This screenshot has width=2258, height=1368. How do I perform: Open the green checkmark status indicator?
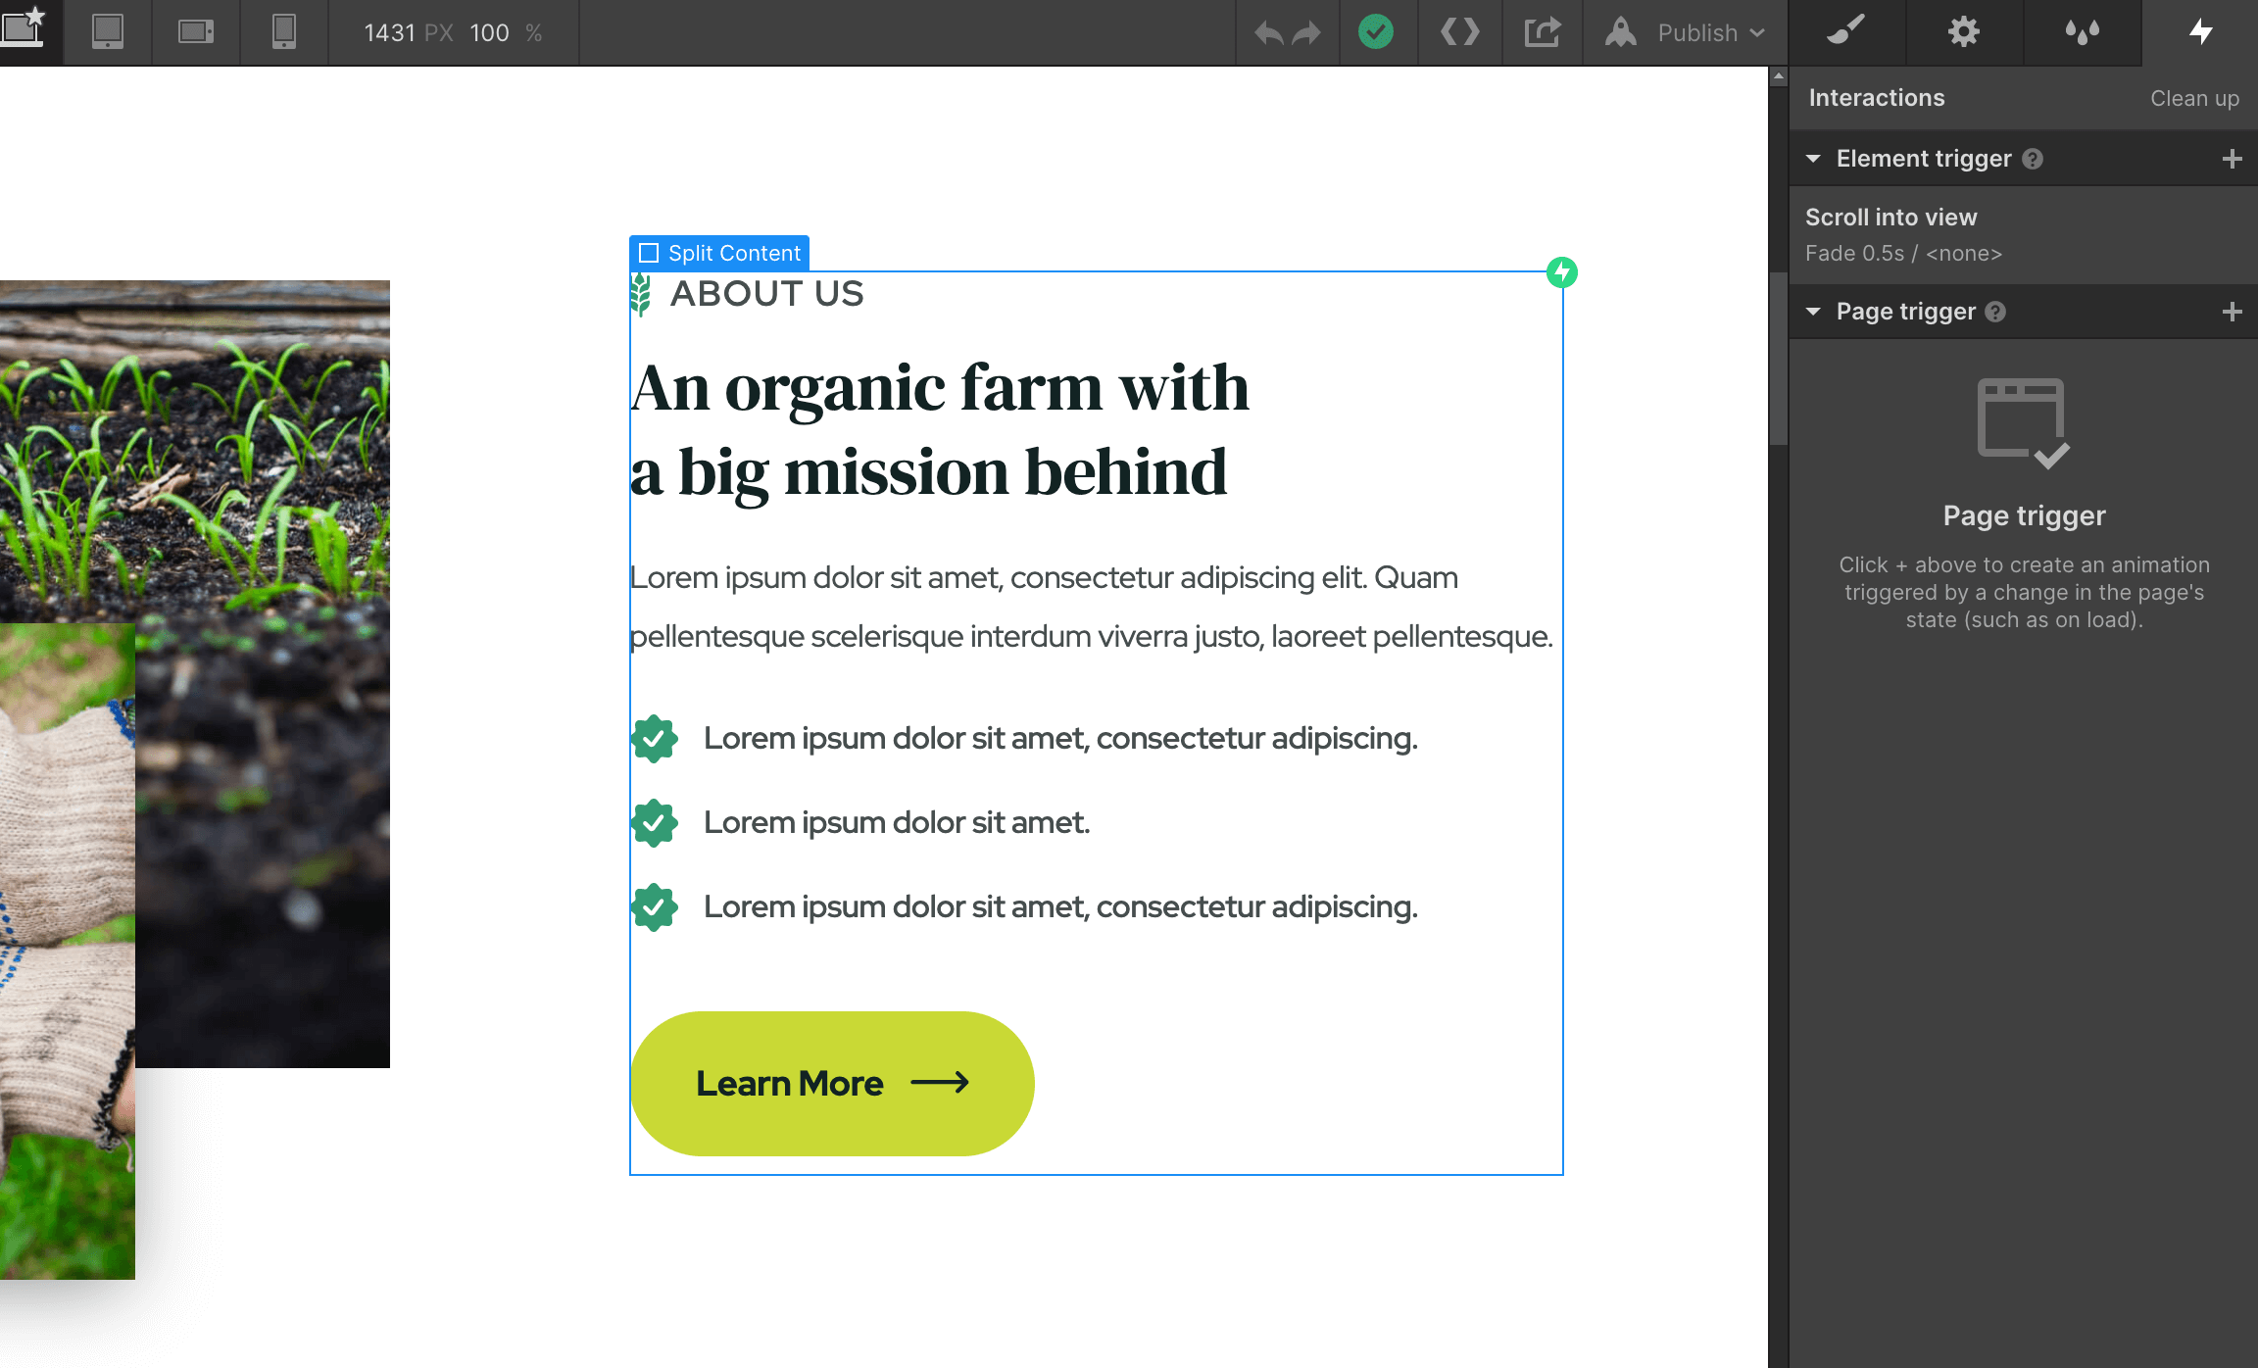coord(1376,32)
